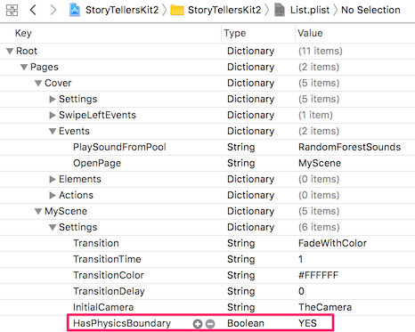Click the Boolean type of HasPhysicsBoundary
Screen dimensions: 415x332
click(246, 323)
